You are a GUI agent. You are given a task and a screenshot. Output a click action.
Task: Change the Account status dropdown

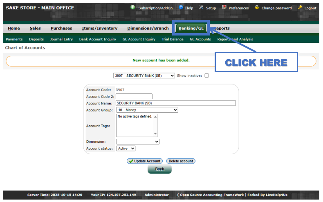point(126,149)
